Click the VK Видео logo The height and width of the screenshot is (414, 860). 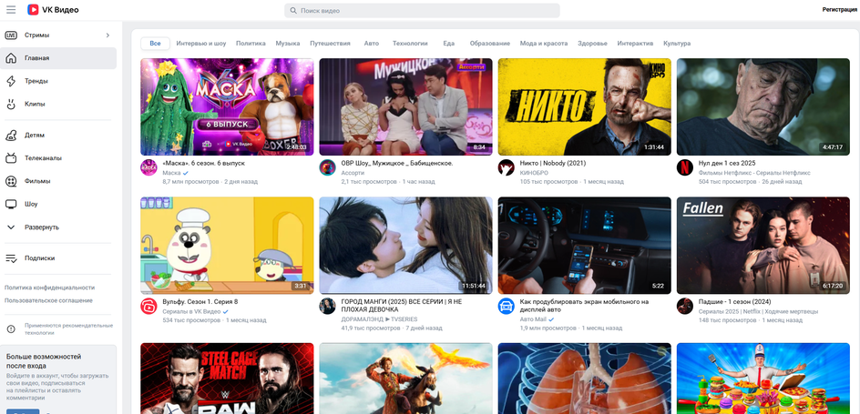coord(53,10)
